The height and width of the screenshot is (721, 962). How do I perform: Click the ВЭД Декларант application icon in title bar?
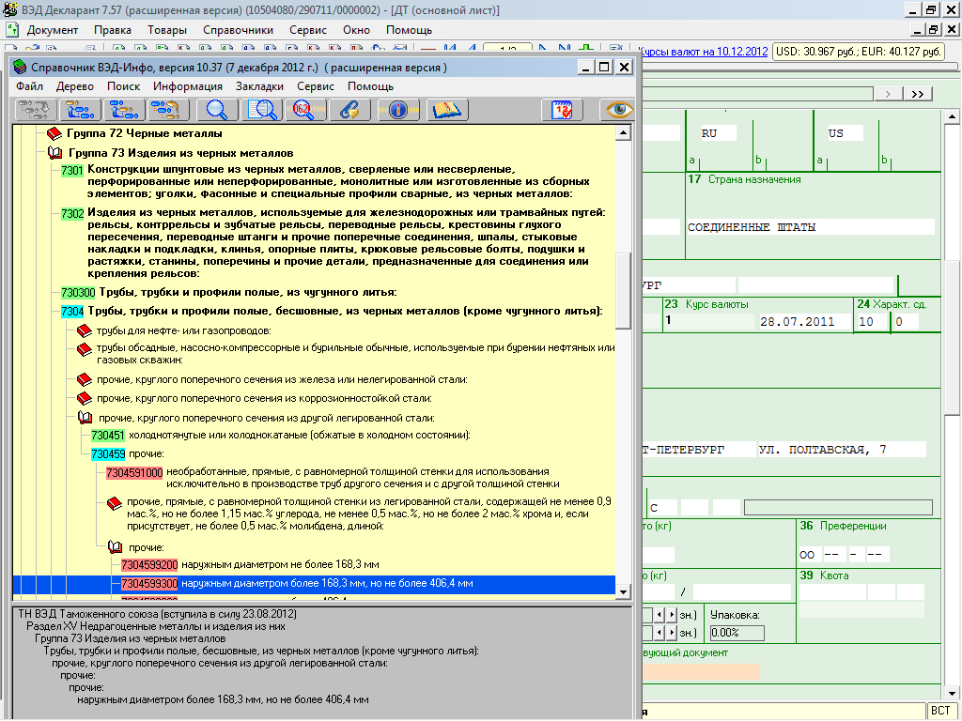[x=9, y=9]
